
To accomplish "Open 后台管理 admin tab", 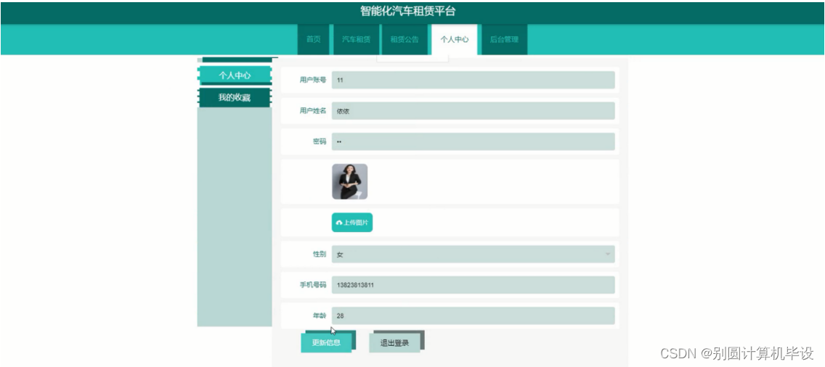I will click(504, 39).
